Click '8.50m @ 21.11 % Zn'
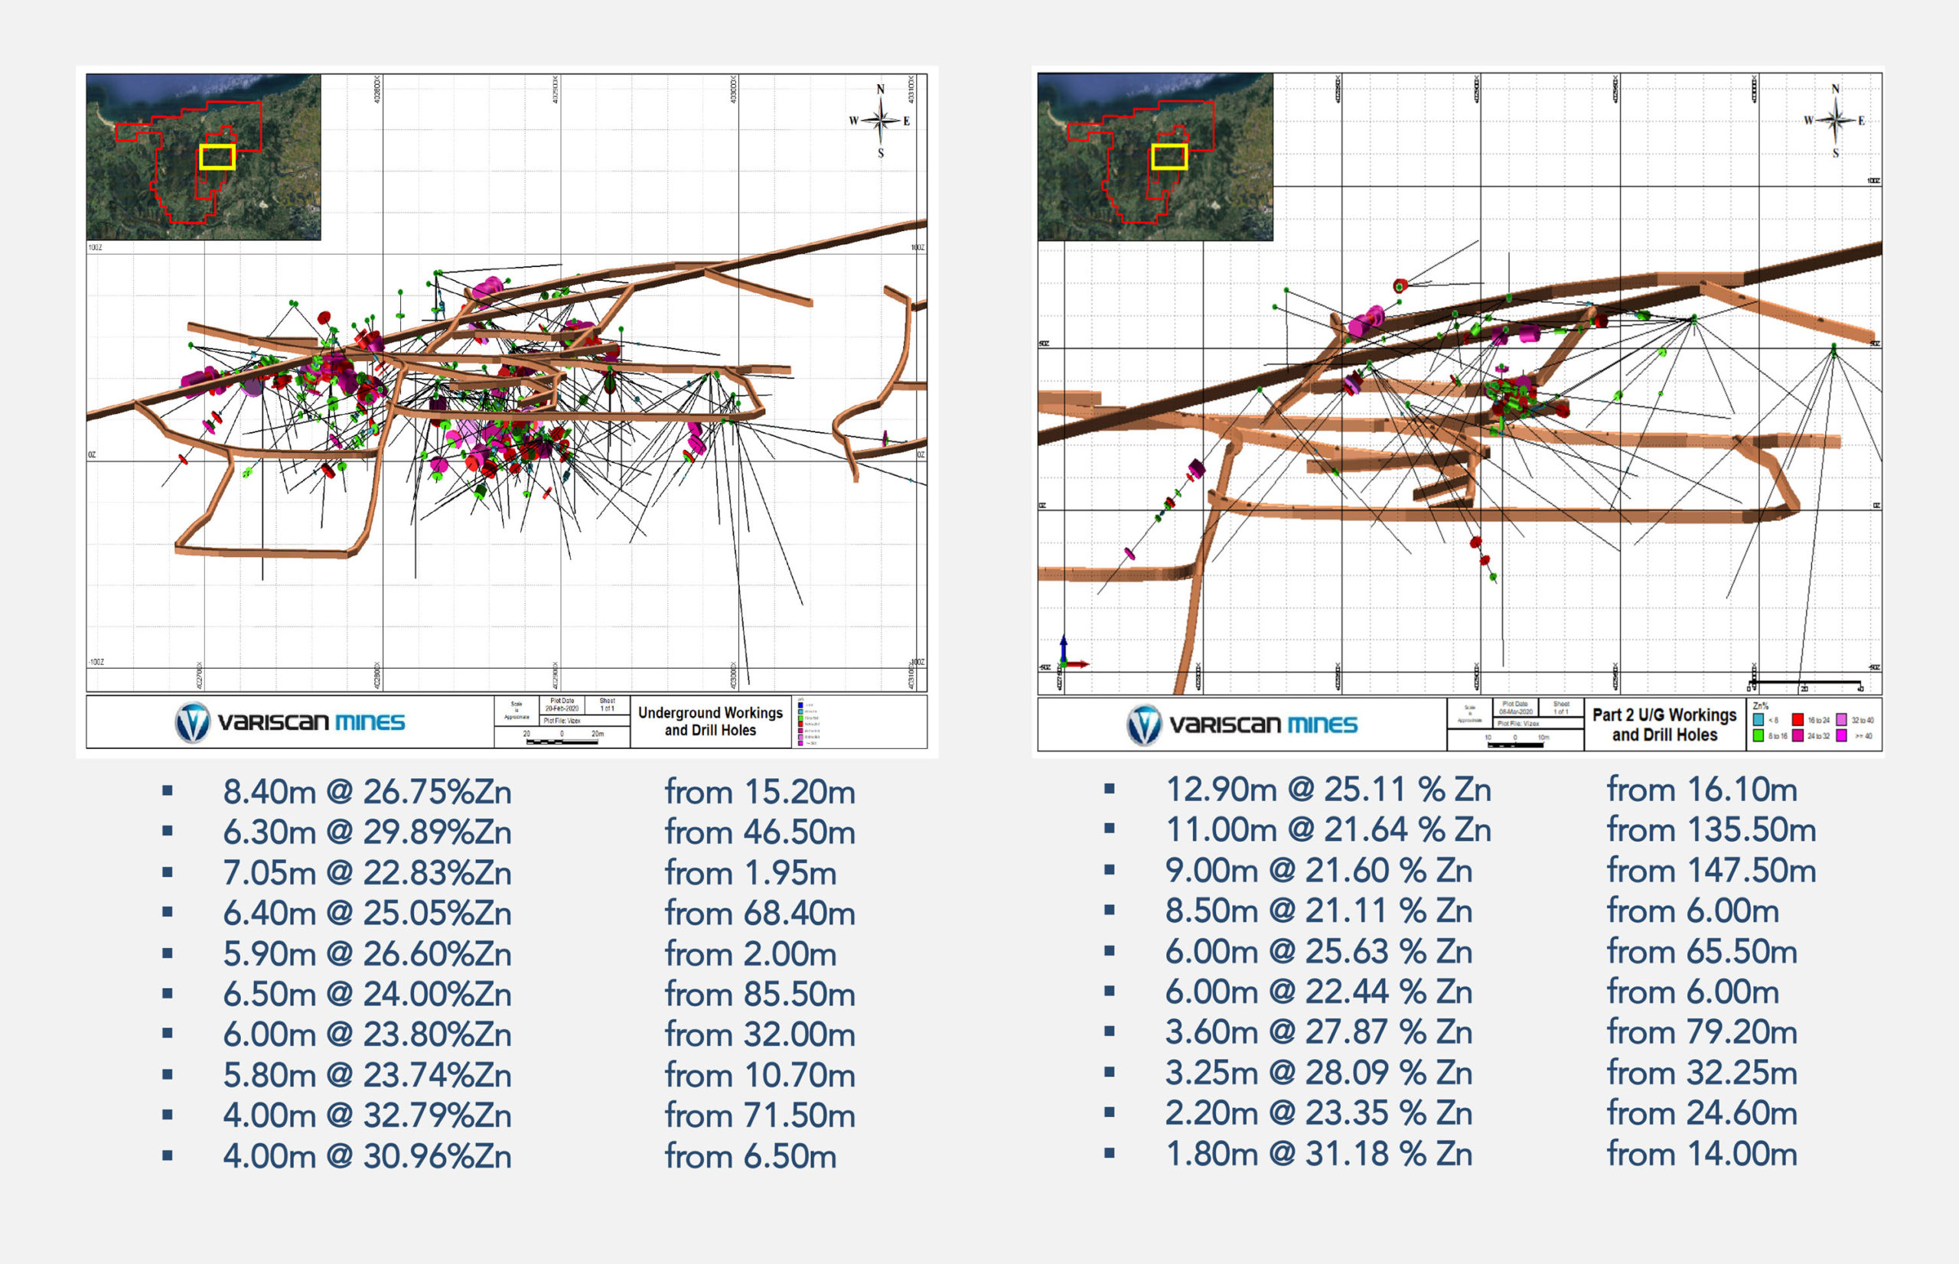 pos(1318,911)
